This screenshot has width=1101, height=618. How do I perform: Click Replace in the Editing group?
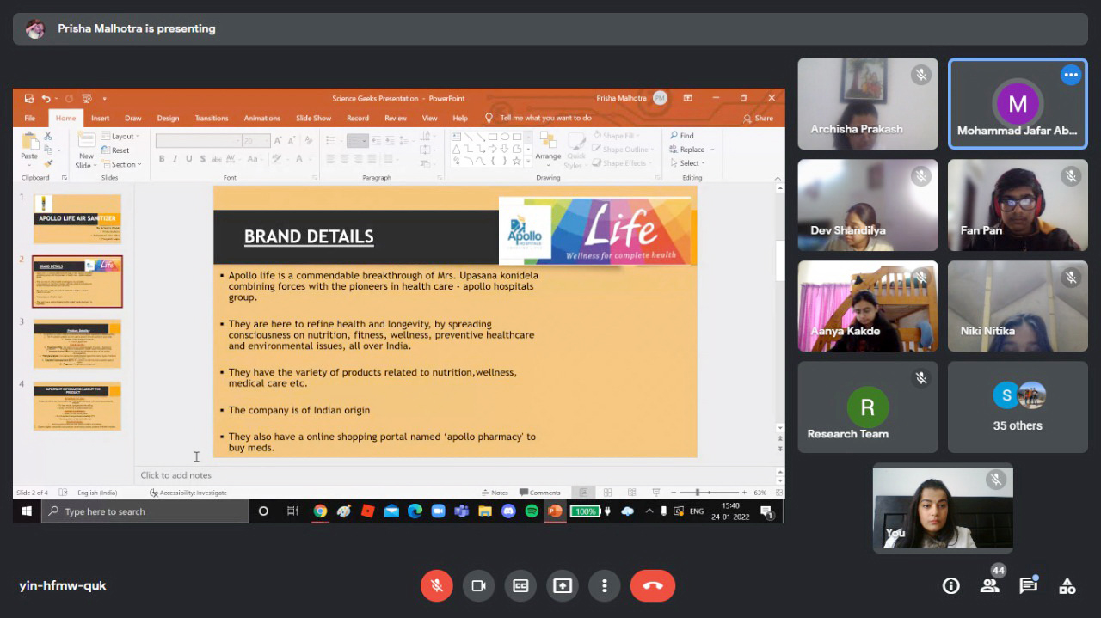coord(688,150)
